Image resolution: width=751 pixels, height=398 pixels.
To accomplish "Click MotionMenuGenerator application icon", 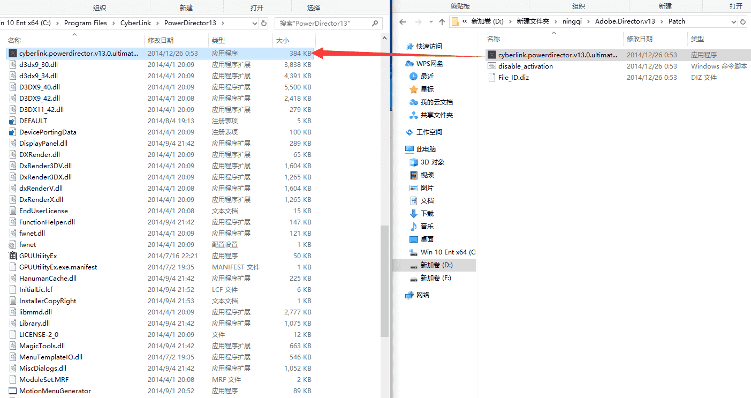I will [13, 391].
